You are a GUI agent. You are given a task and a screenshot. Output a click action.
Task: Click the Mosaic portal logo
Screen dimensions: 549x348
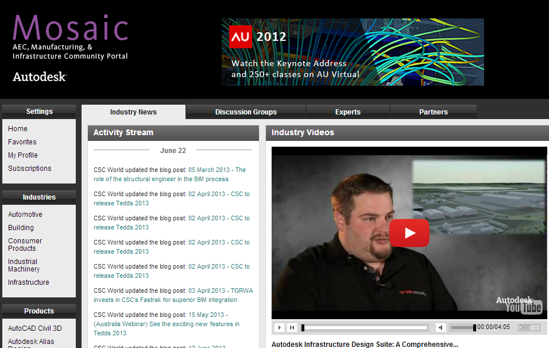click(70, 28)
